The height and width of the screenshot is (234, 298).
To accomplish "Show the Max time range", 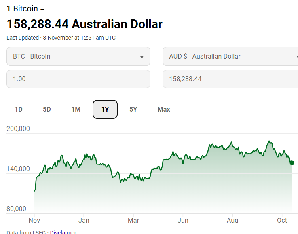I will (164, 109).
